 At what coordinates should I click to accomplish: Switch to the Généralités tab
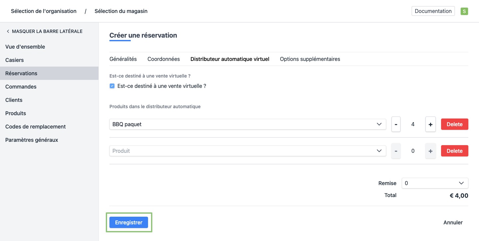coord(123,59)
